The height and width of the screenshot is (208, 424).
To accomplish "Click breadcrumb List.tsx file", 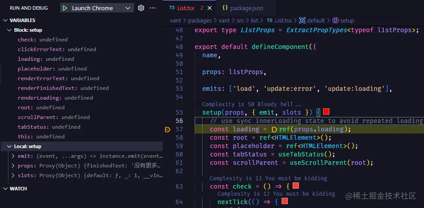I will coord(283,20).
